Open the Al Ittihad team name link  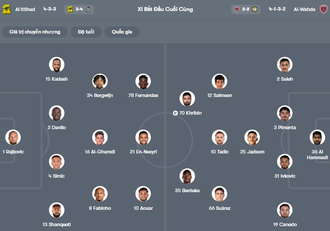25,9
